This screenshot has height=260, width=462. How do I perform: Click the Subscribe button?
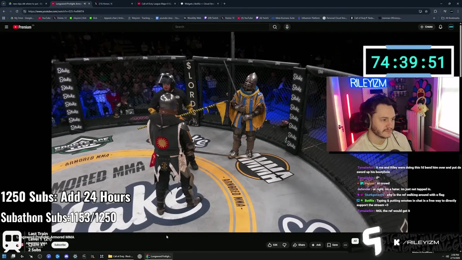point(60,245)
